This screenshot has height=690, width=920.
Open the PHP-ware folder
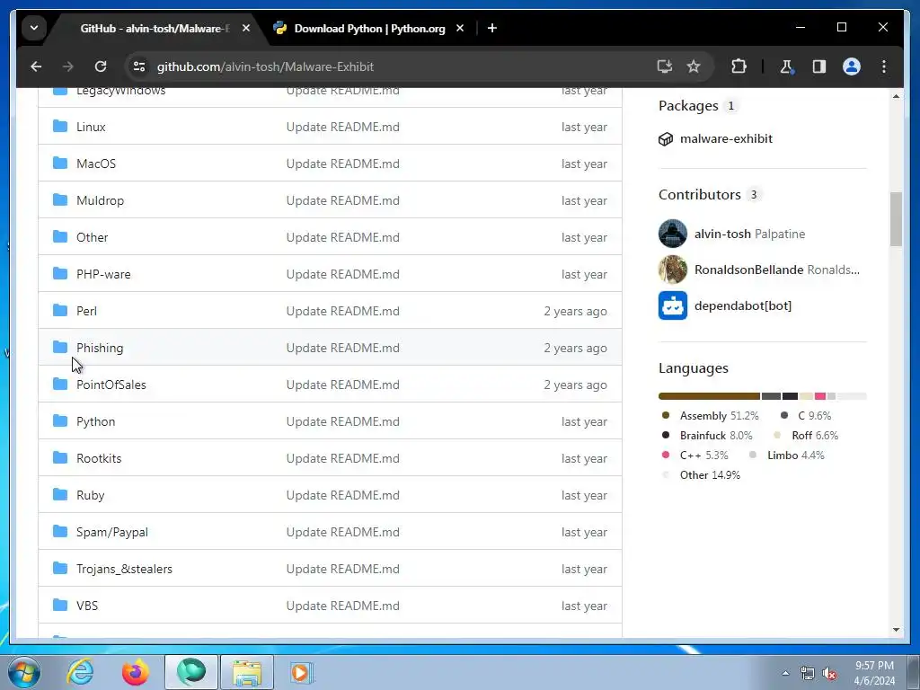[x=103, y=274]
